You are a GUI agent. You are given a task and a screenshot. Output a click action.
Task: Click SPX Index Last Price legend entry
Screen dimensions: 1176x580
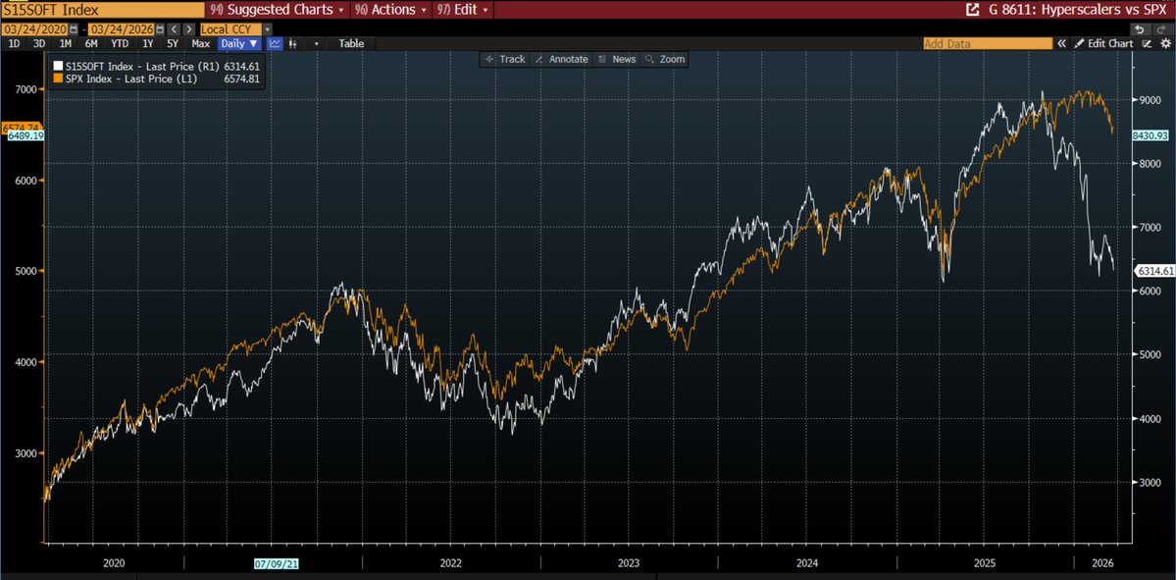coord(159,79)
